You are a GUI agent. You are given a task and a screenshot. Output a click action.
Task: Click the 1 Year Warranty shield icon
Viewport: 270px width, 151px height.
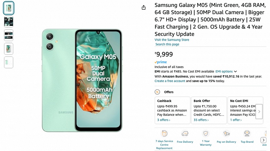206,133
